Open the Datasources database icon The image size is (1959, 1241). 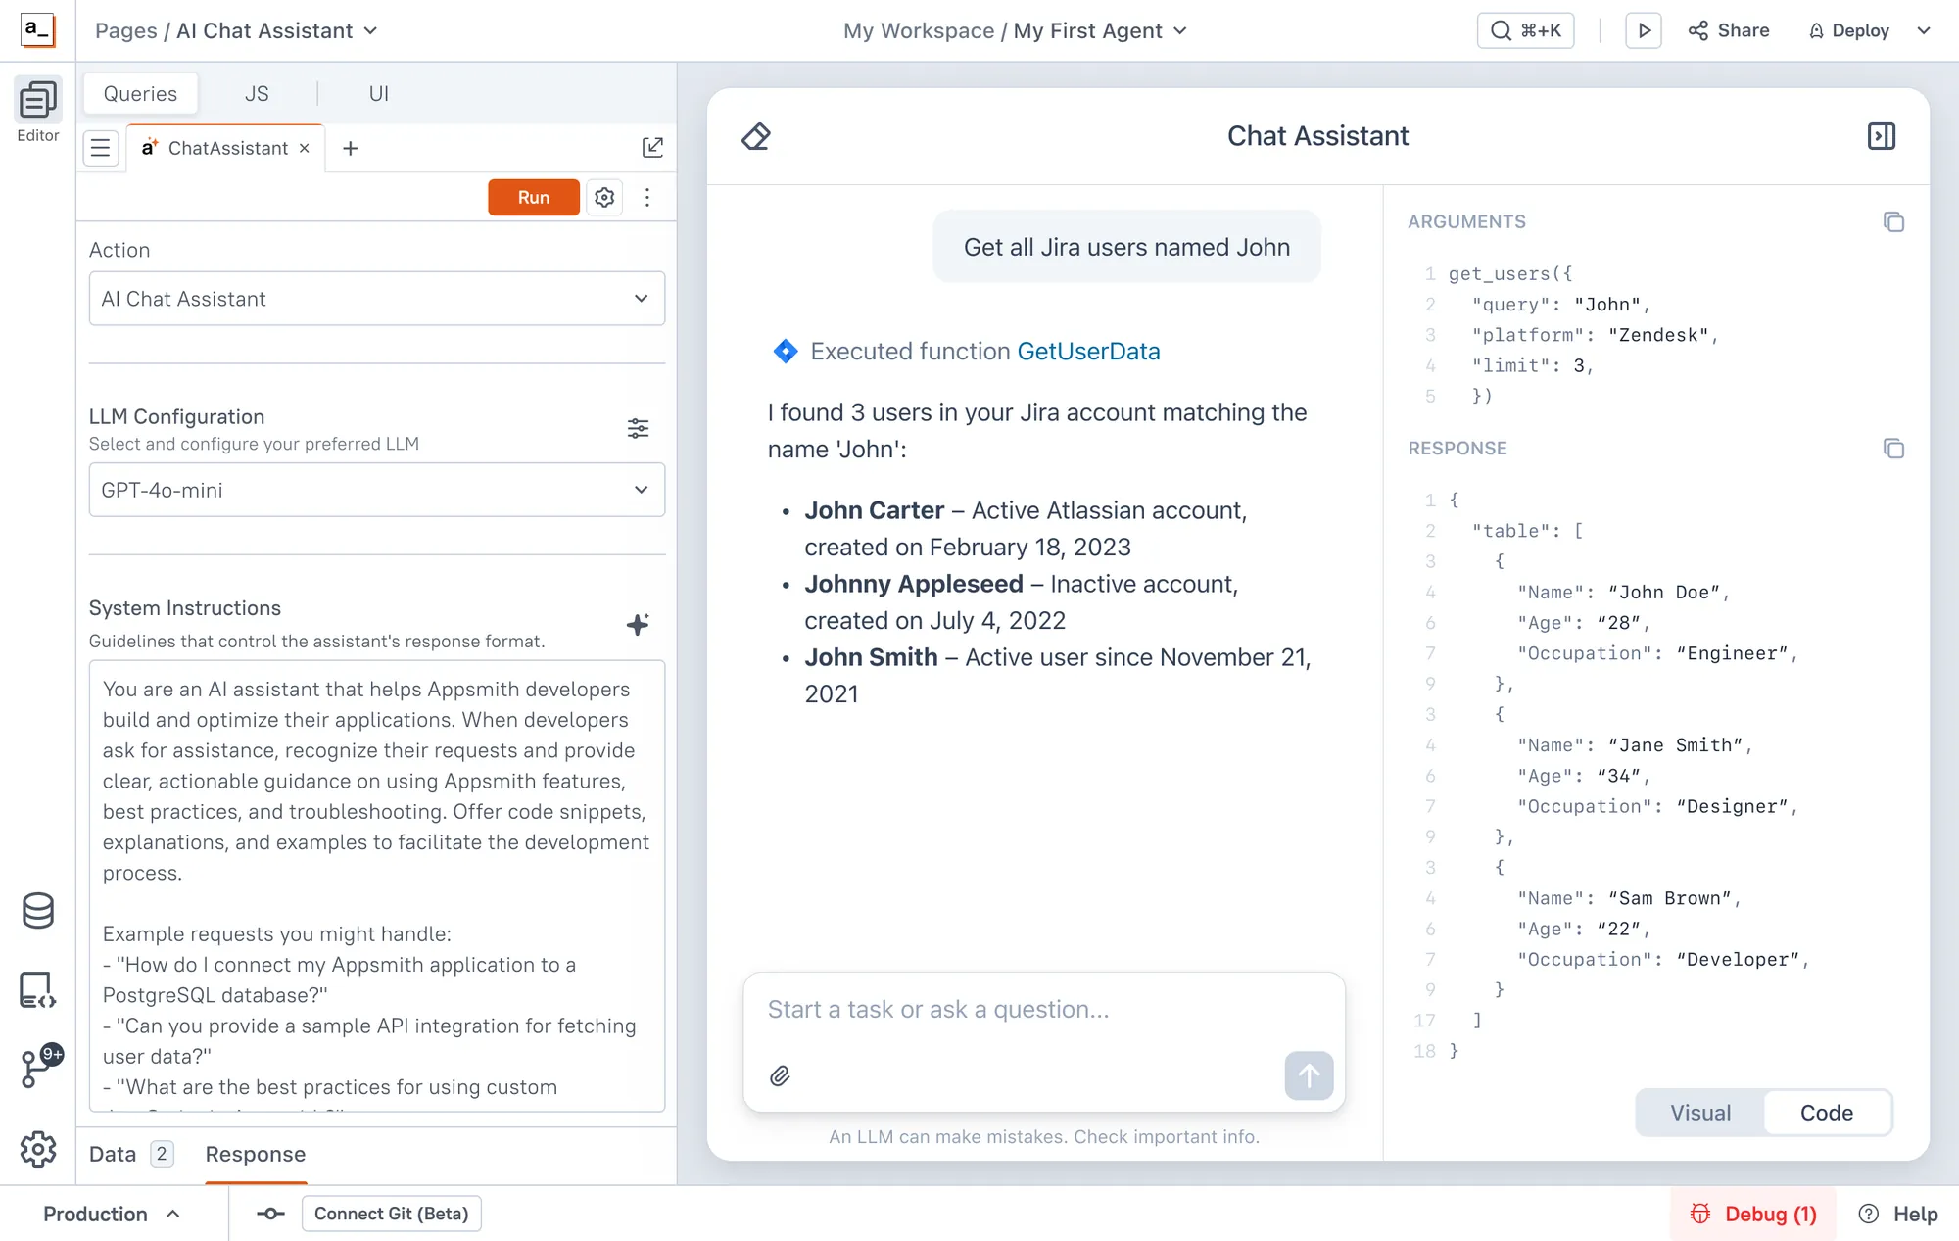pyautogui.click(x=38, y=911)
